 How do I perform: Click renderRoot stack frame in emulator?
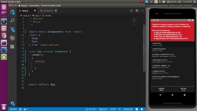[172, 44]
